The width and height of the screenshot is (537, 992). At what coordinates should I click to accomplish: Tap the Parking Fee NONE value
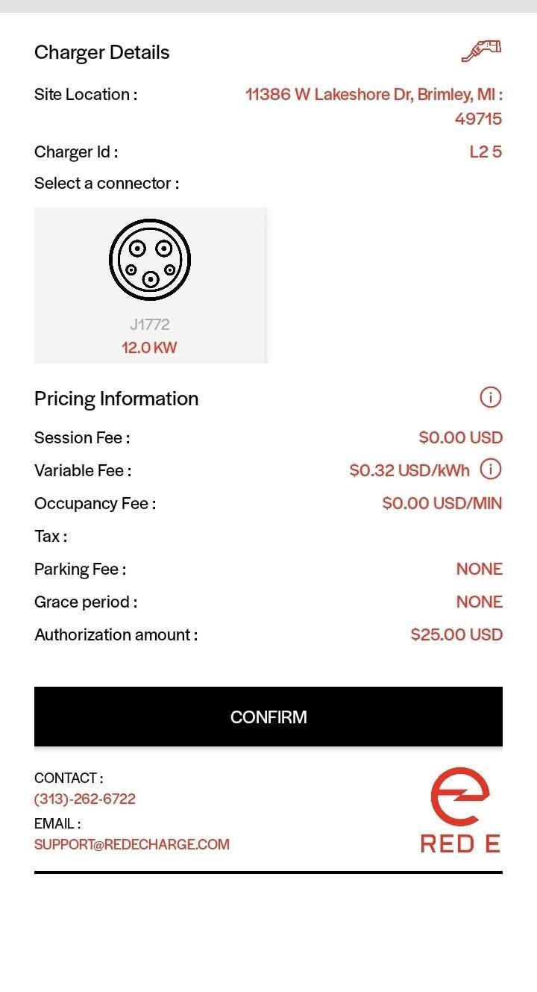pyautogui.click(x=480, y=569)
